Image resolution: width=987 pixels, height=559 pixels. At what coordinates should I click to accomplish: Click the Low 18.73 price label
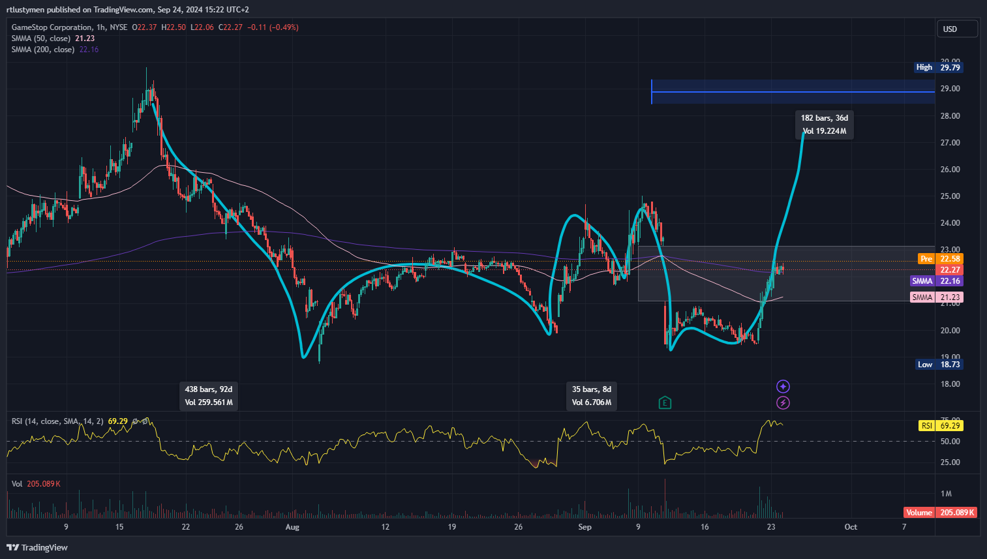[939, 365]
